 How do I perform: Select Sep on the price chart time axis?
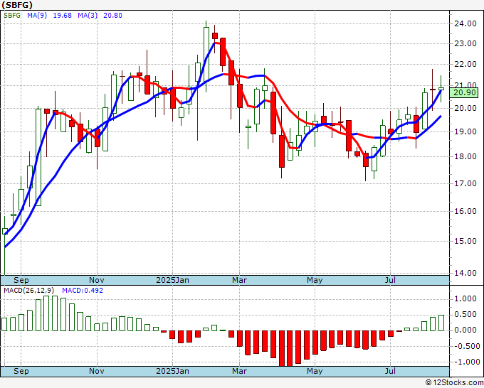[x=21, y=280]
